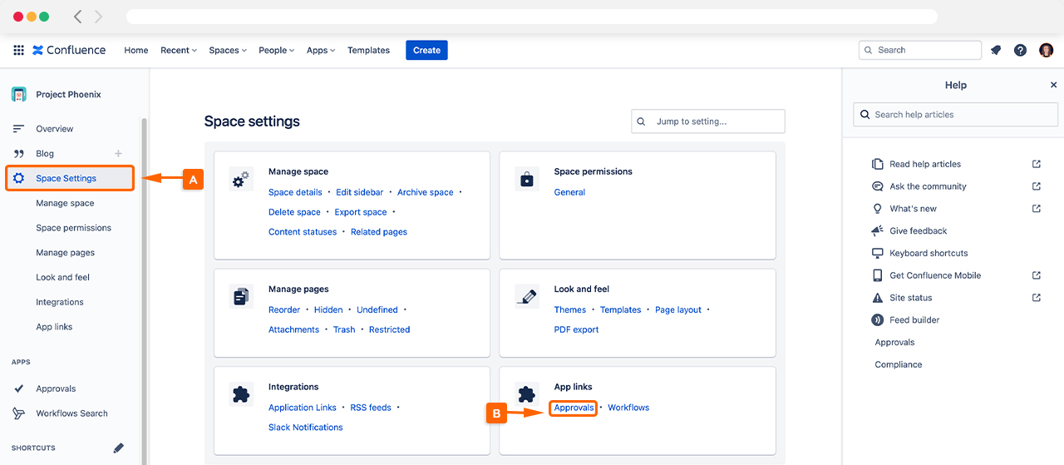This screenshot has width=1064, height=465.
Task: Close the Help panel
Action: tap(1053, 85)
